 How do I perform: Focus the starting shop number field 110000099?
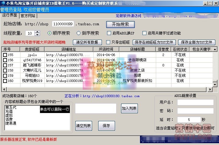(x=63, y=24)
